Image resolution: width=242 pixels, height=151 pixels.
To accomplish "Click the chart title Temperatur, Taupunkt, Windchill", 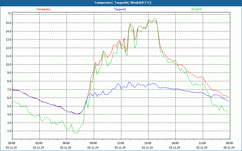I will coord(123,3).
